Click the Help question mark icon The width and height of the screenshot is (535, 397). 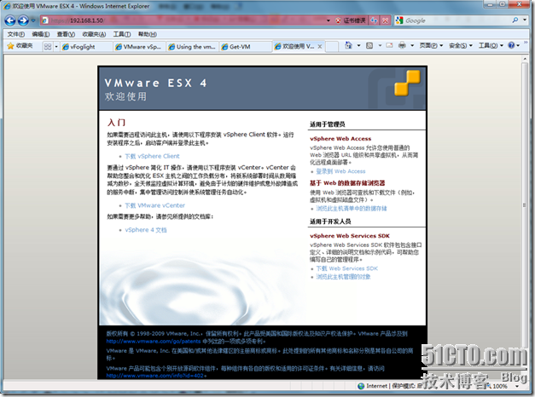[511, 45]
